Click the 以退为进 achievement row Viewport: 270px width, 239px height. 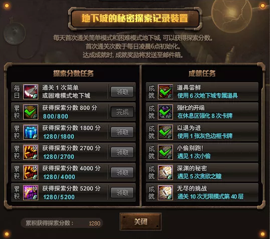point(202,132)
